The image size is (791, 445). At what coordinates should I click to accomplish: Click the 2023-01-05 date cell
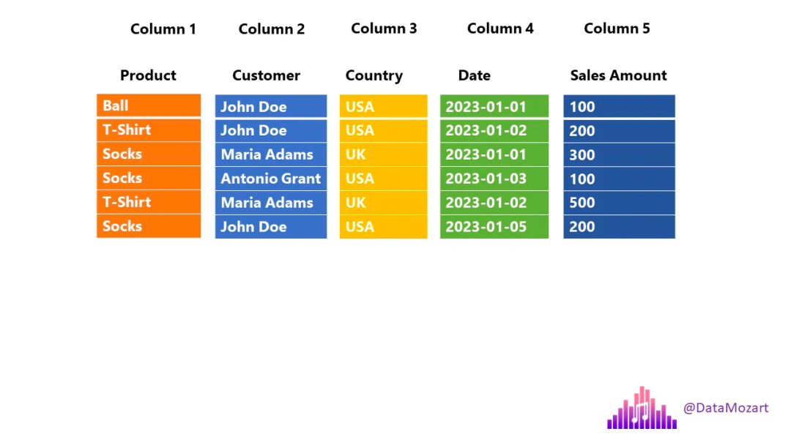click(494, 227)
